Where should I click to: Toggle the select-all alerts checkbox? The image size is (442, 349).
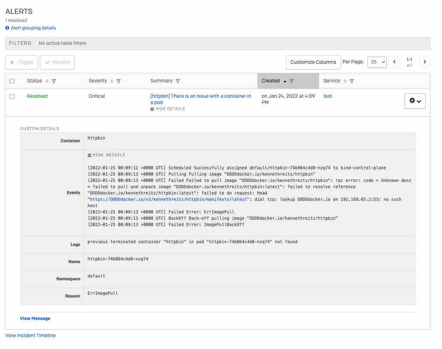12,81
